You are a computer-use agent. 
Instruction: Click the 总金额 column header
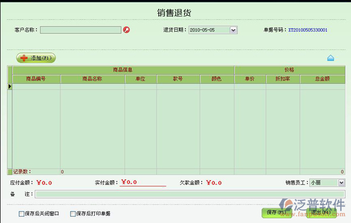coord(322,79)
